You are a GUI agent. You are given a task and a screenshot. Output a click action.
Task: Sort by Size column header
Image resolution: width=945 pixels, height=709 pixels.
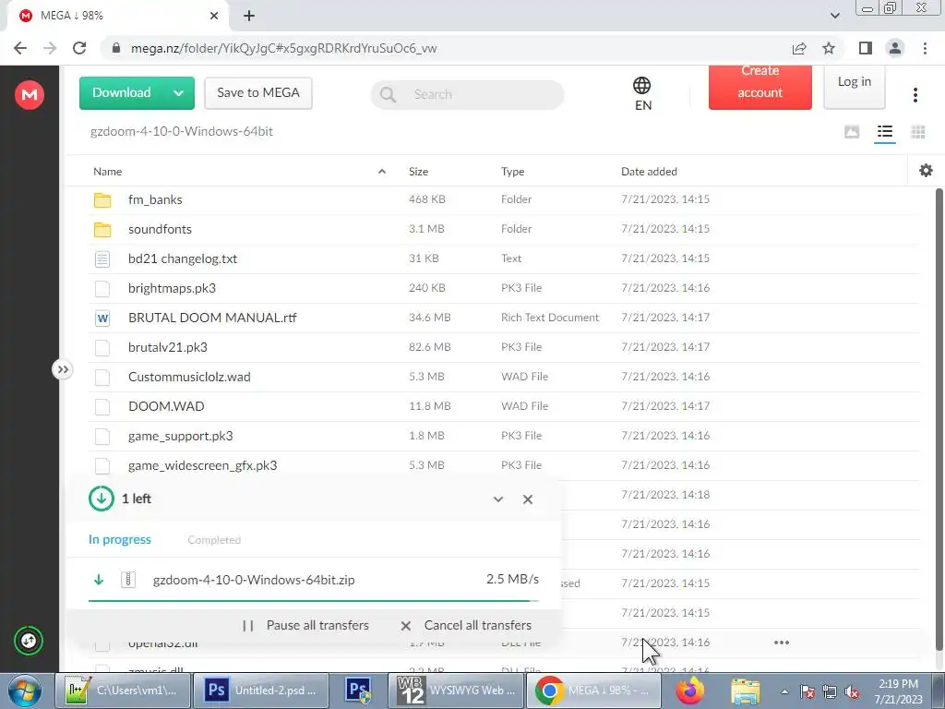click(x=418, y=171)
